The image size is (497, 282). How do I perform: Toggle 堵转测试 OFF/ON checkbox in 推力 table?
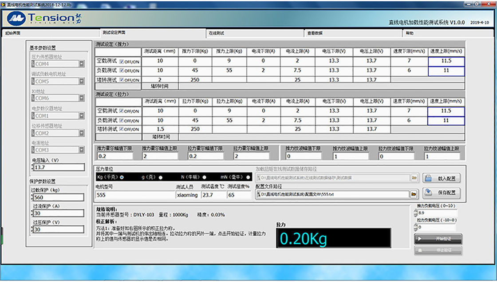121,80
